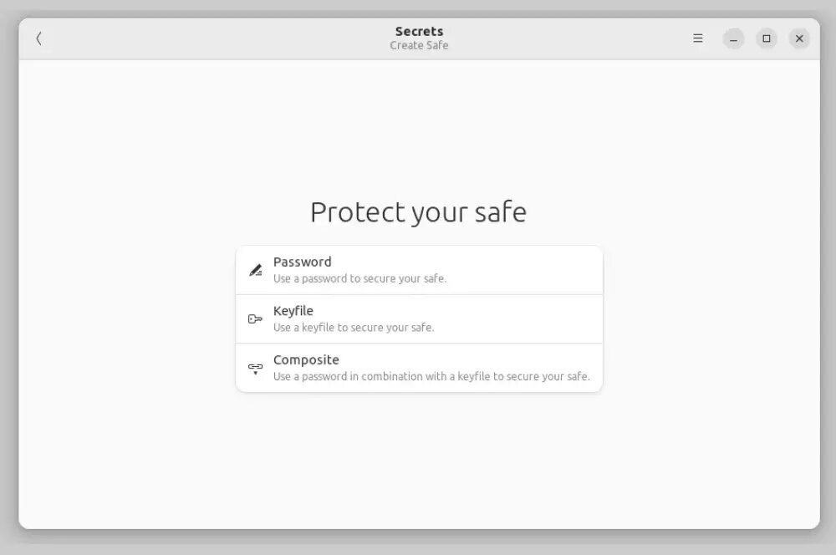Choose the Composite protection option
Screen dimensions: 836x555
pyautogui.click(x=419, y=368)
